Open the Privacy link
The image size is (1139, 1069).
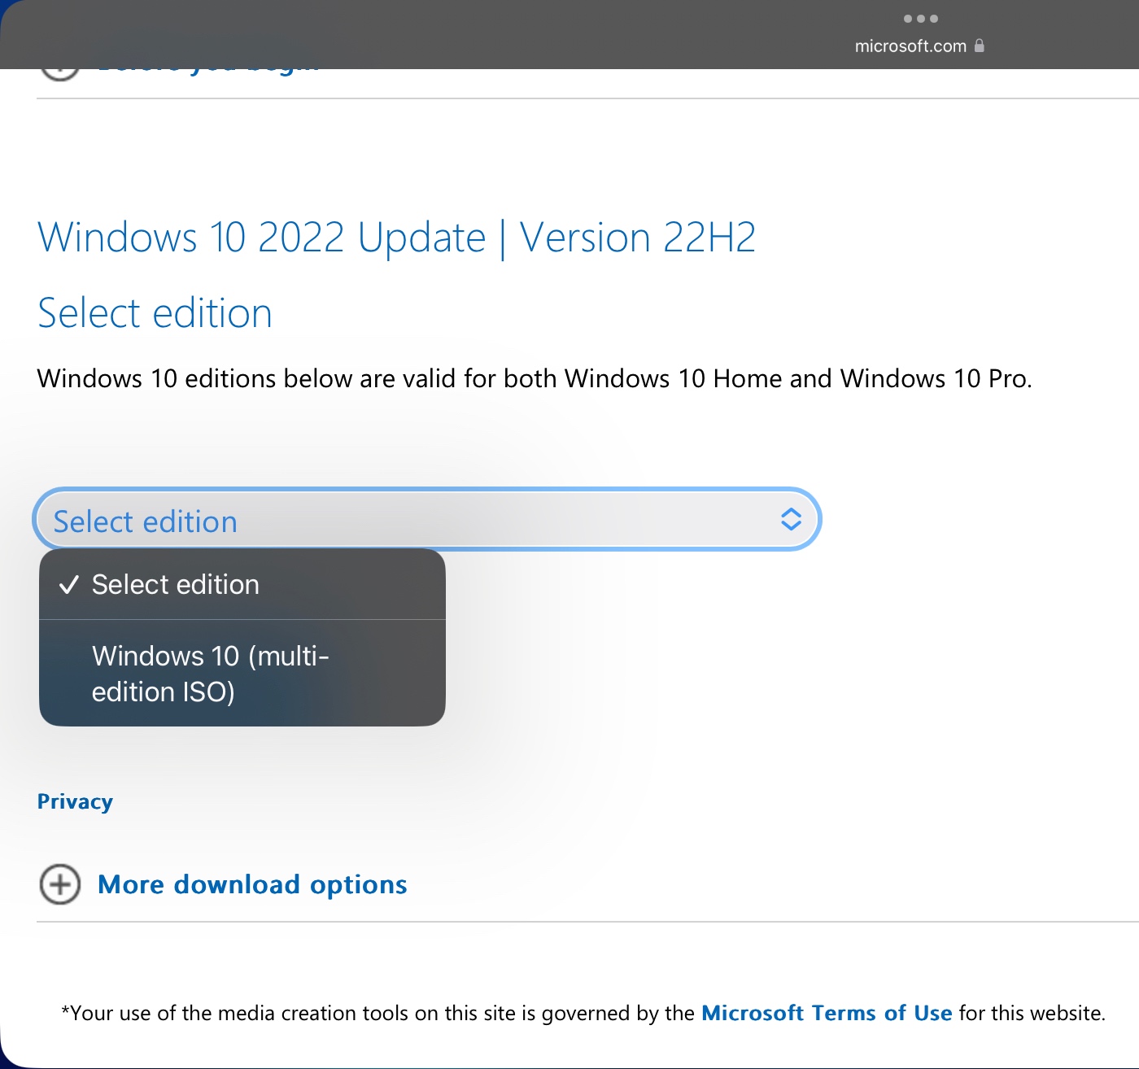[x=75, y=802]
